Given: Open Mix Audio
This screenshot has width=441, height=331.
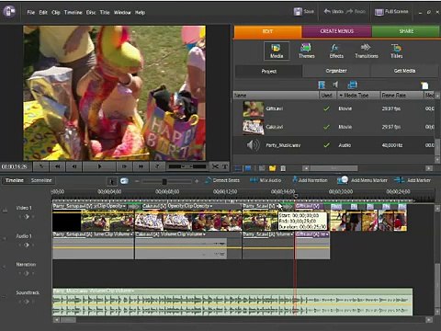Looking at the screenshot, I should click(x=266, y=180).
